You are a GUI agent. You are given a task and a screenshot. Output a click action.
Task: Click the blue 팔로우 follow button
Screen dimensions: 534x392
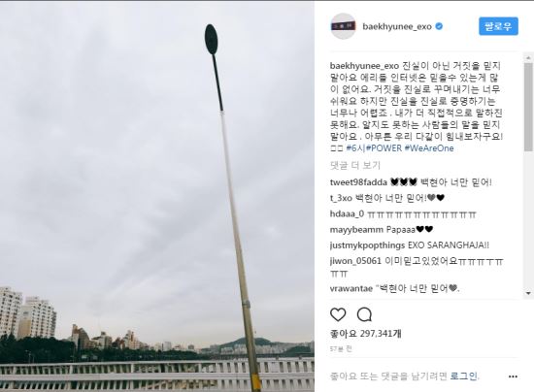(498, 26)
